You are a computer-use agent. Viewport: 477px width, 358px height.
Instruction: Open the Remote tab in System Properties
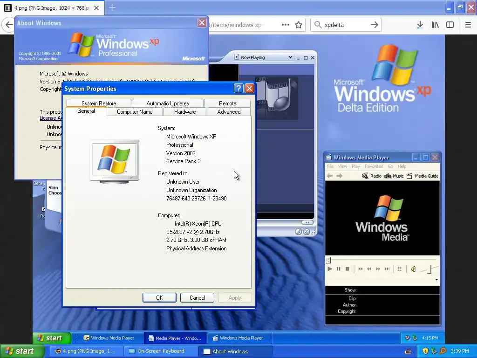pos(227,103)
